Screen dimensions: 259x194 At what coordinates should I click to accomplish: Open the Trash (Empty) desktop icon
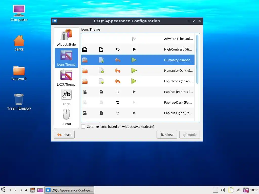[x=19, y=102]
